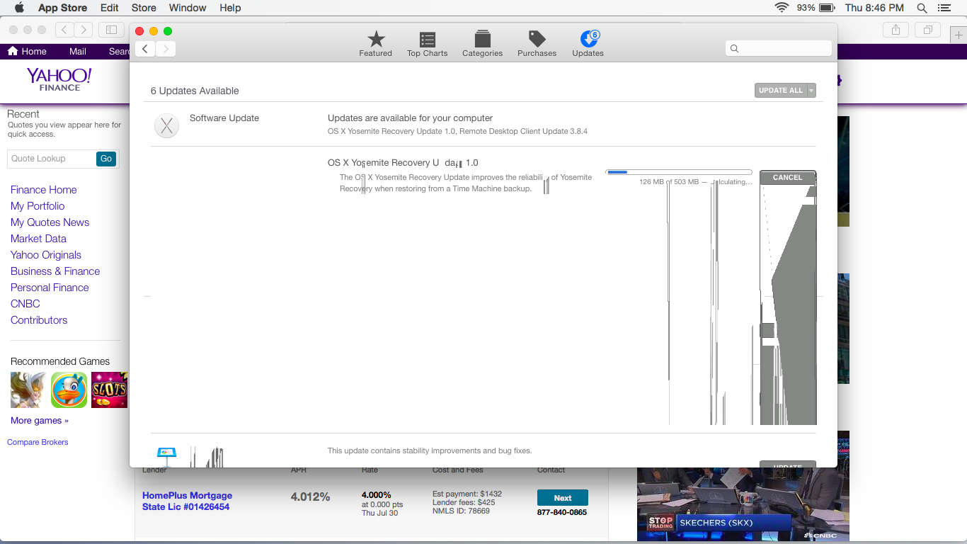The width and height of the screenshot is (967, 544).
Task: Open the My Quotes News link
Action: pyautogui.click(x=50, y=222)
